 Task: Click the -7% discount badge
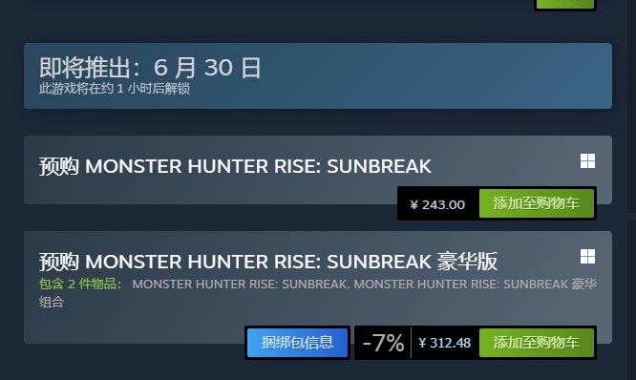click(x=383, y=343)
